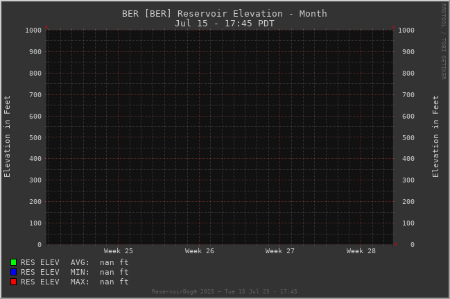
Task: Click the red RES ELEV MAX legend swatch
Action: tap(13, 282)
